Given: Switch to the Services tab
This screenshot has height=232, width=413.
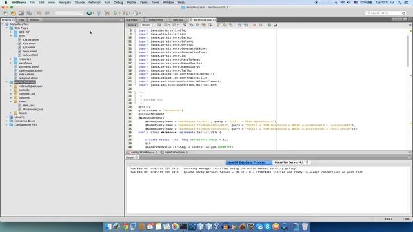Looking at the screenshot, I should 34,20.
